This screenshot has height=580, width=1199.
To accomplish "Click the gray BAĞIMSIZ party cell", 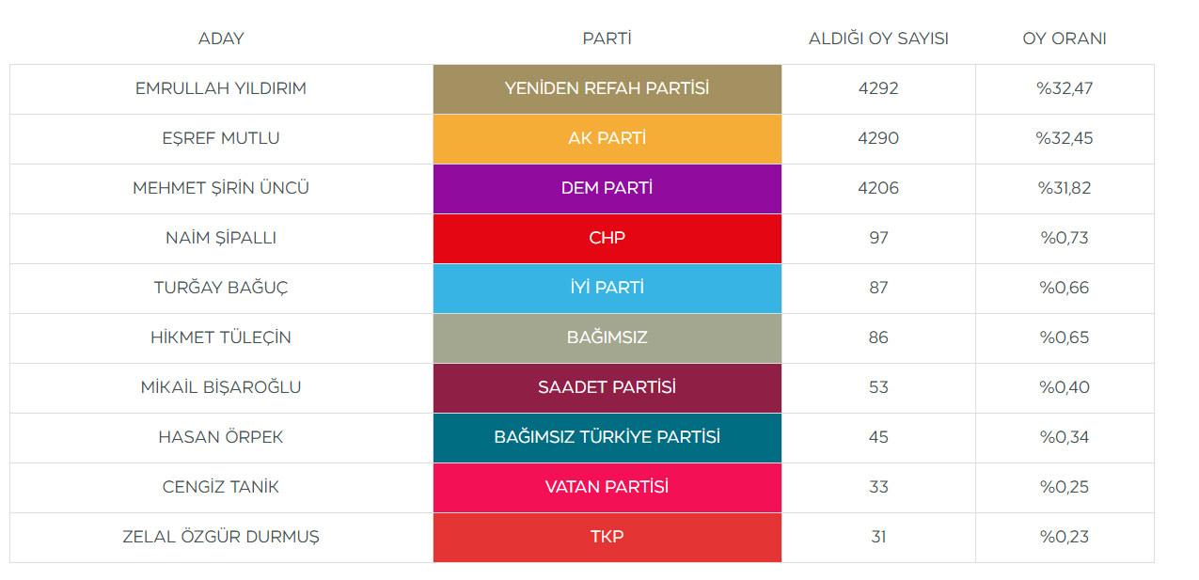I will 607,337.
